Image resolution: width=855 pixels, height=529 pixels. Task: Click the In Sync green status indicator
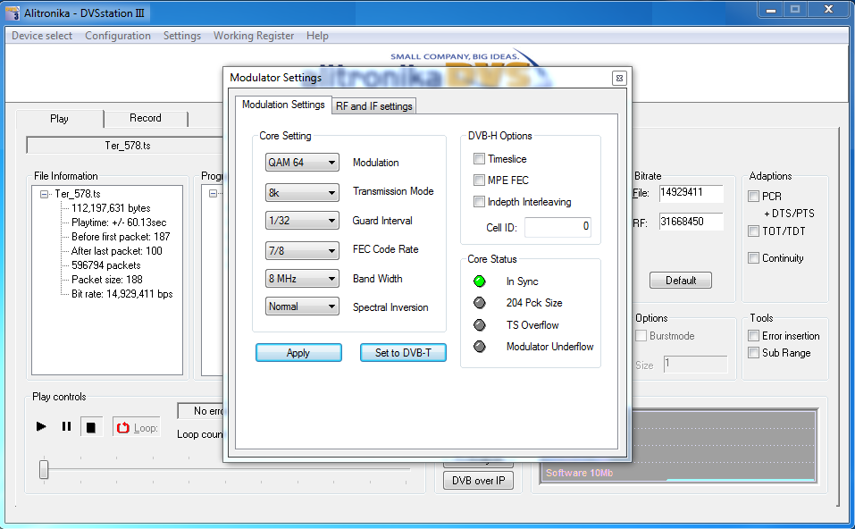pyautogui.click(x=480, y=281)
